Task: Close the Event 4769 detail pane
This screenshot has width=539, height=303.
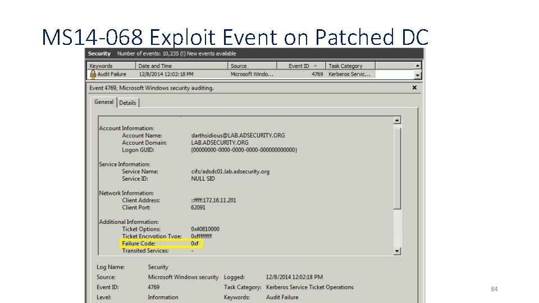Action: click(414, 88)
